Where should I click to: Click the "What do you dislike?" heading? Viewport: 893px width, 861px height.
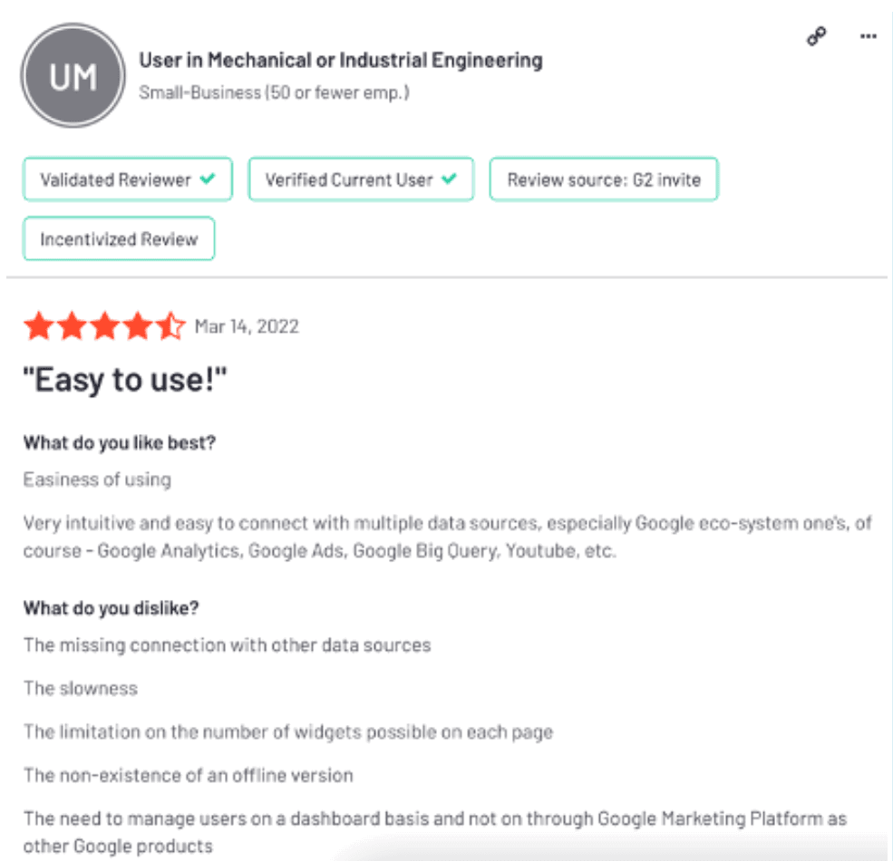pos(111,608)
